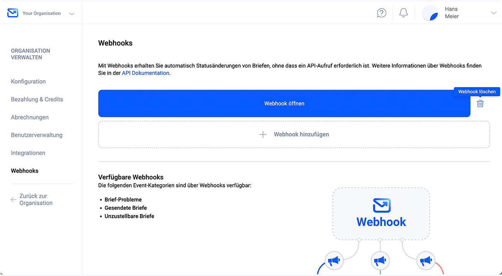Viewport: 502px width, 276px height.
Task: Click the Hans Meier user name
Action: coord(452,13)
